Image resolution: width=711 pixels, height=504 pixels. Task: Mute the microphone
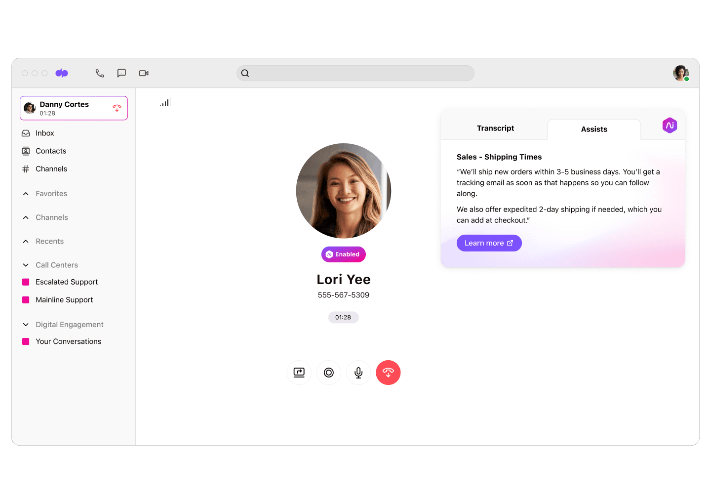(358, 373)
